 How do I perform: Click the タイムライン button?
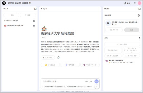[131, 56]
